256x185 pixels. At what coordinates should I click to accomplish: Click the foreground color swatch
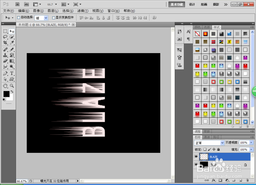(x=7, y=94)
